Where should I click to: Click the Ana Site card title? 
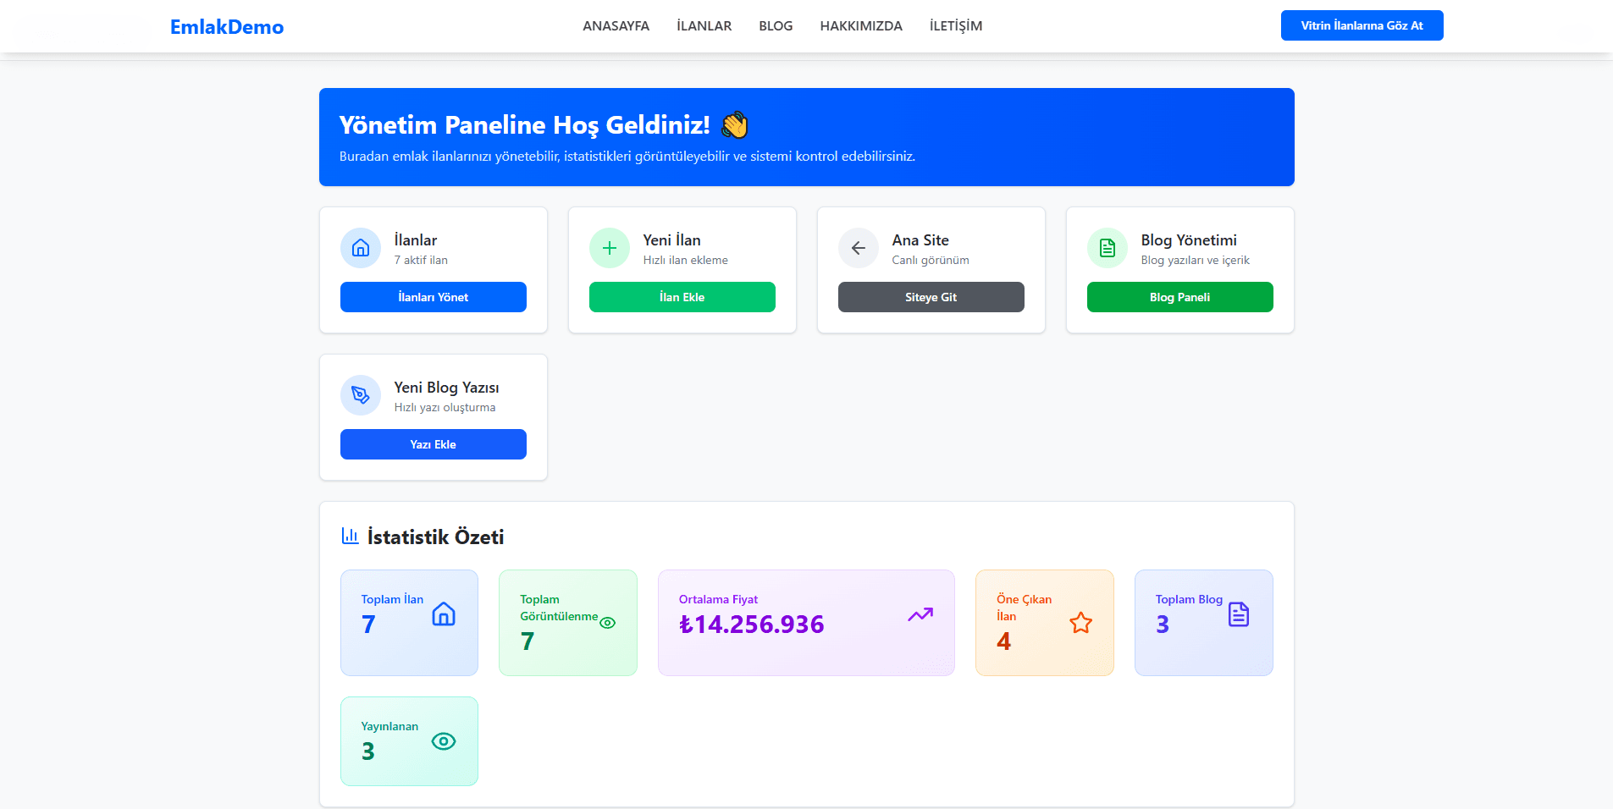(920, 240)
